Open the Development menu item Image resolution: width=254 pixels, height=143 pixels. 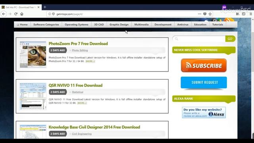coord(163,25)
